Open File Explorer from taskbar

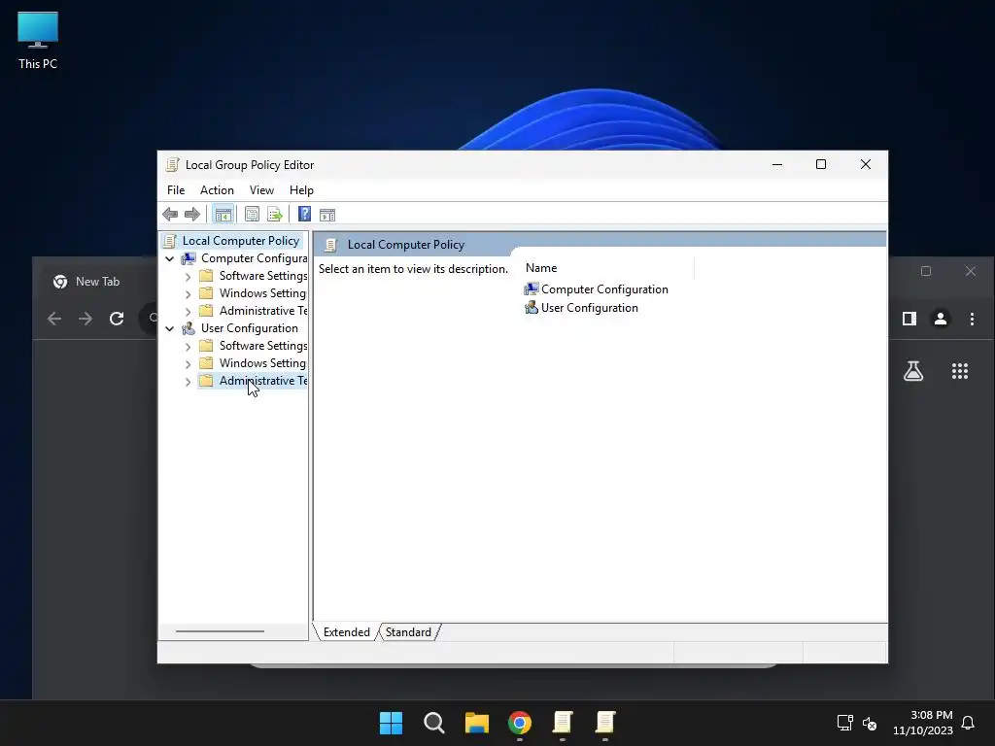click(x=476, y=723)
